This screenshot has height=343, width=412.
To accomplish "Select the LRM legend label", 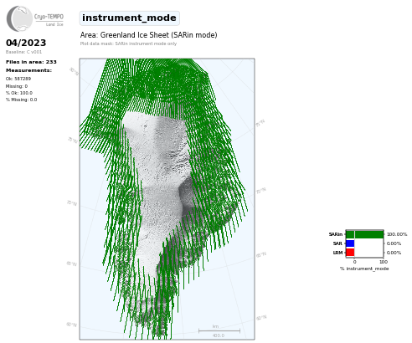I will pyautogui.click(x=337, y=253).
